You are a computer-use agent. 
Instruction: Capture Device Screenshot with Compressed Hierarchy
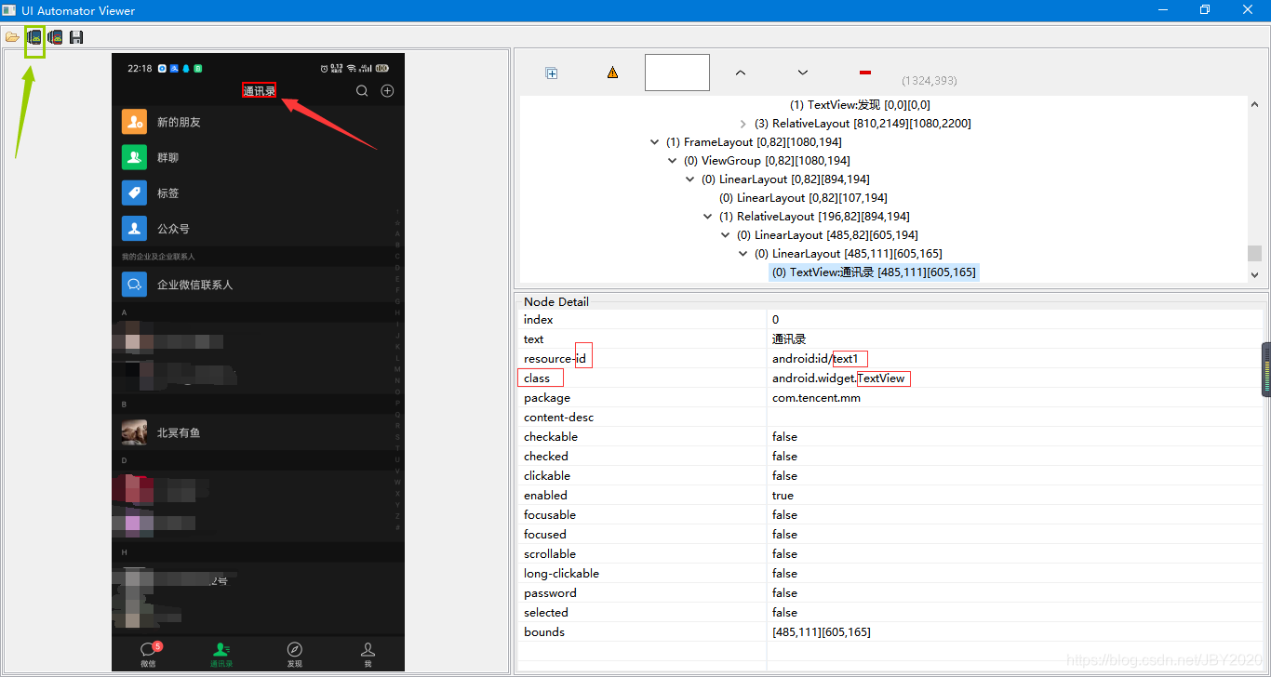pyautogui.click(x=55, y=37)
